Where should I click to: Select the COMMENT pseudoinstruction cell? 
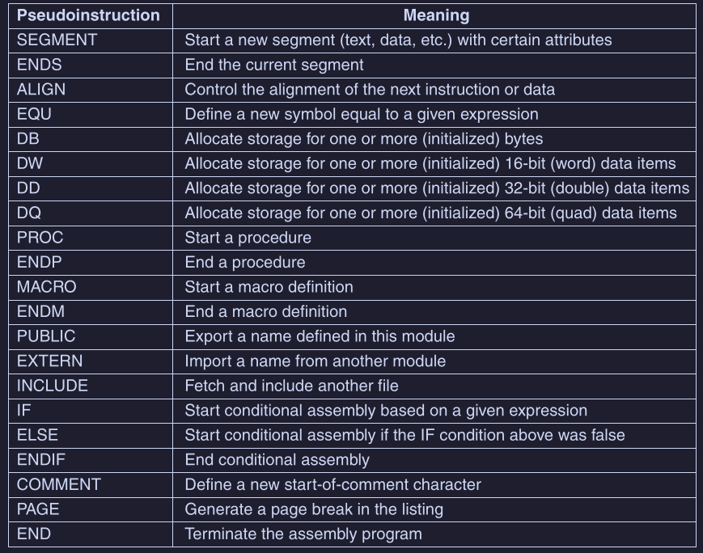pos(58,485)
